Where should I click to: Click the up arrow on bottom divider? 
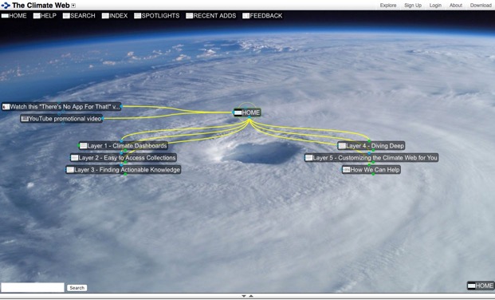pos(251,296)
